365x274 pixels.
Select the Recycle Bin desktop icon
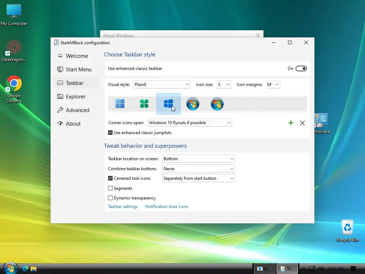pos(347,231)
